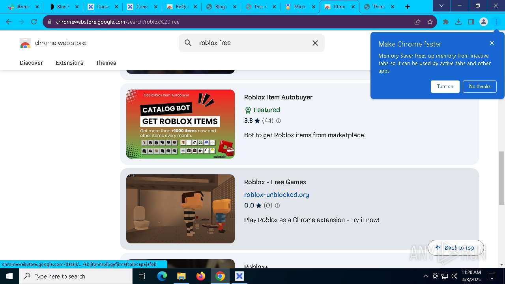Click the Windows taskbar search box

pos(76,276)
